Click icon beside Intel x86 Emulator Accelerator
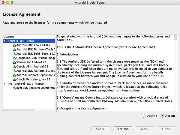Viewport: 180px width, 135px height. tap(14, 88)
